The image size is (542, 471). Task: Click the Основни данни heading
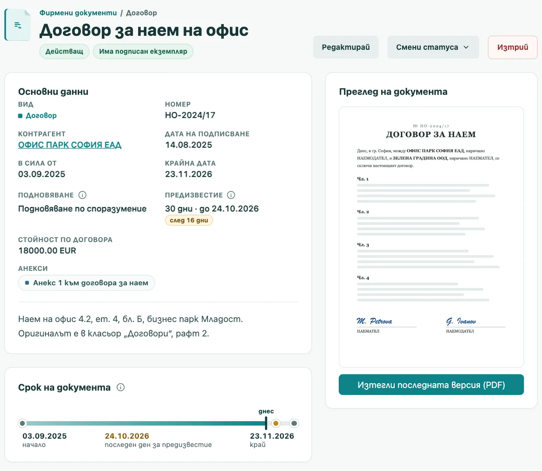[x=53, y=92]
